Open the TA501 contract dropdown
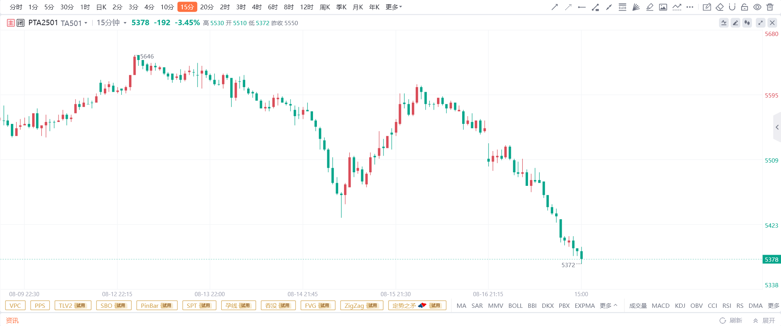 tap(74, 23)
